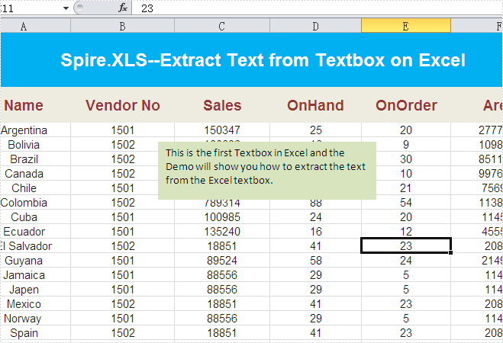Select Ecuador's OnHand value 16
This screenshot has width=503, height=343.
(316, 232)
